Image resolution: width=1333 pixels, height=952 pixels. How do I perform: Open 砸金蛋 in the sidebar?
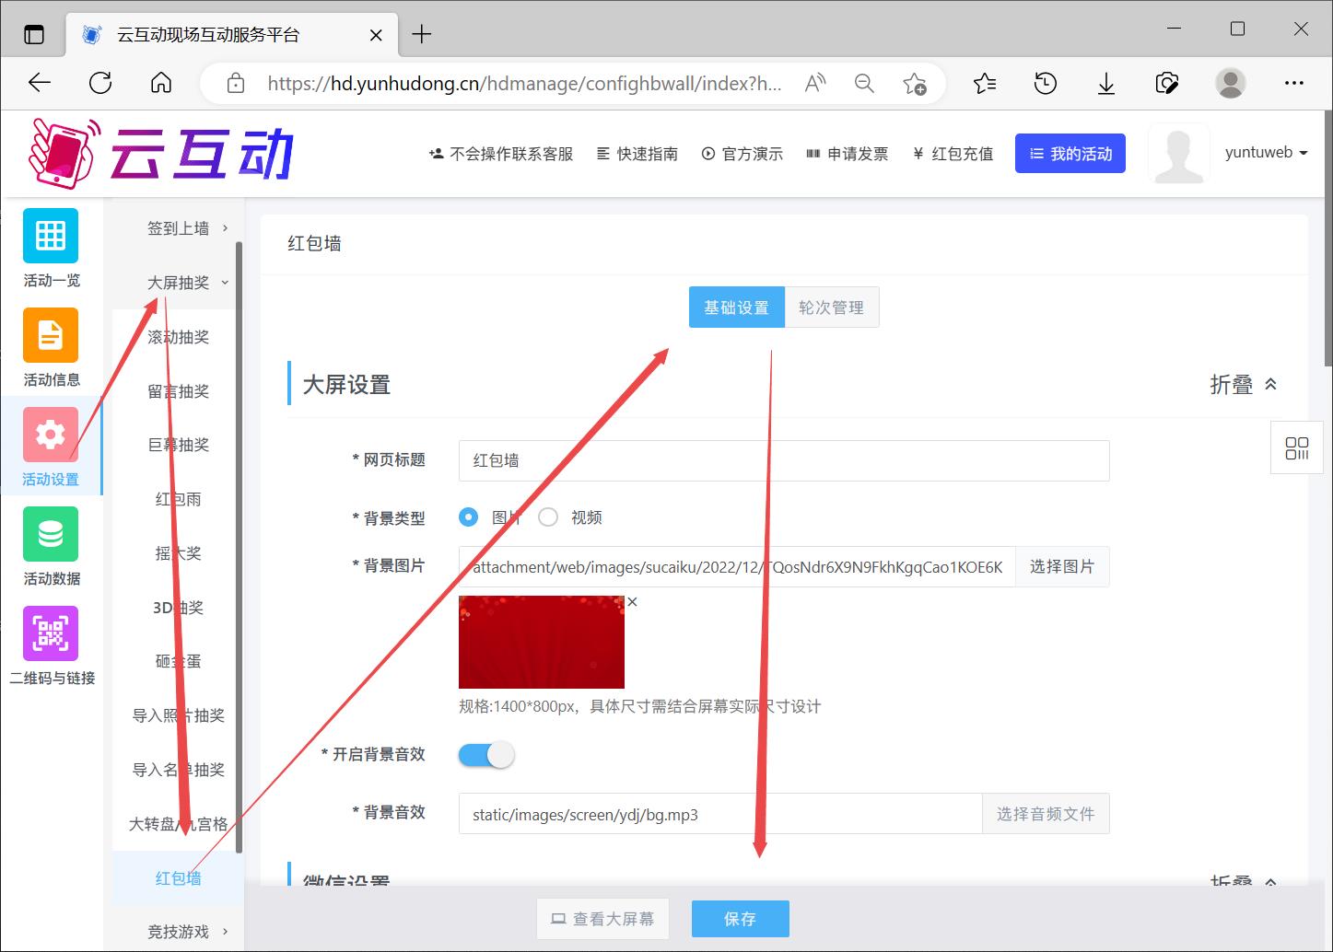(178, 661)
